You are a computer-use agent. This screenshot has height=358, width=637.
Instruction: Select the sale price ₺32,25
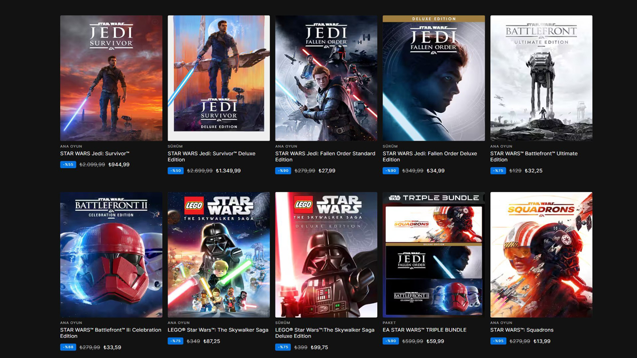tap(533, 171)
